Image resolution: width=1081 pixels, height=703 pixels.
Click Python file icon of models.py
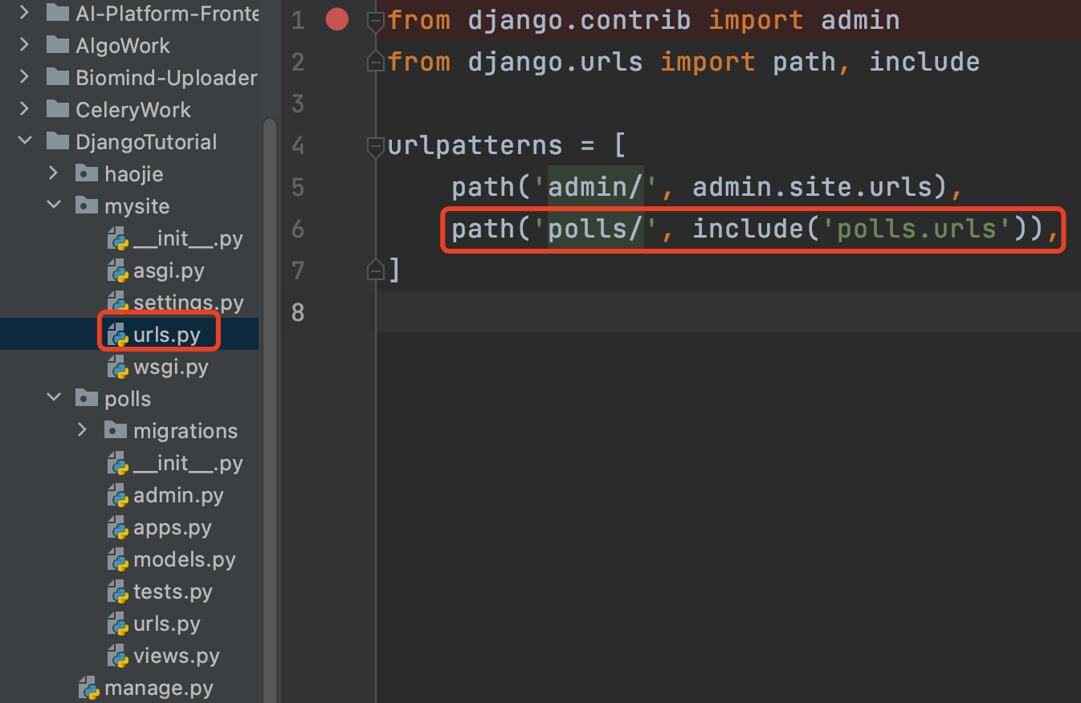pos(118,559)
